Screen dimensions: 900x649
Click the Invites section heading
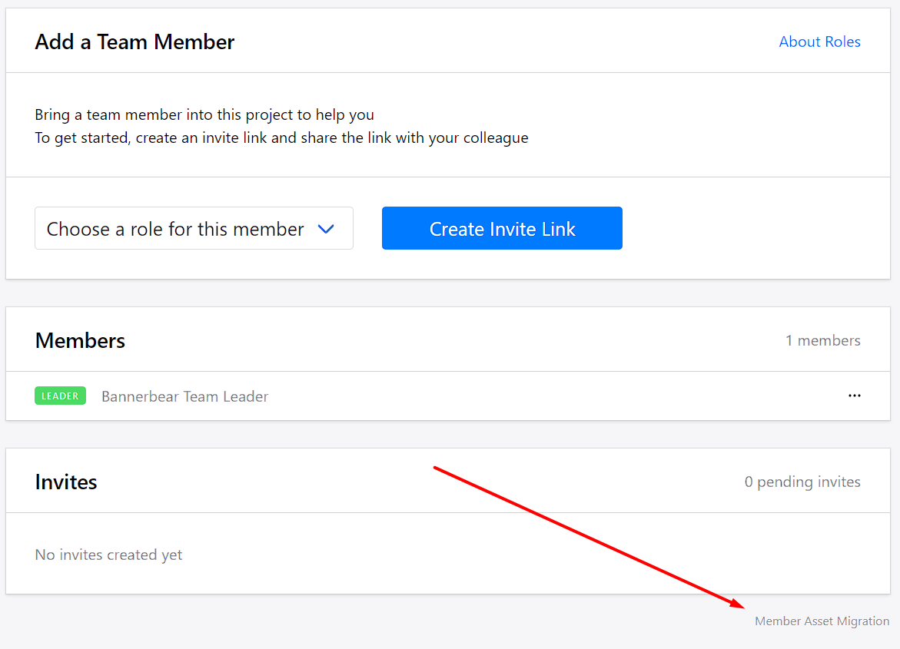coord(66,482)
